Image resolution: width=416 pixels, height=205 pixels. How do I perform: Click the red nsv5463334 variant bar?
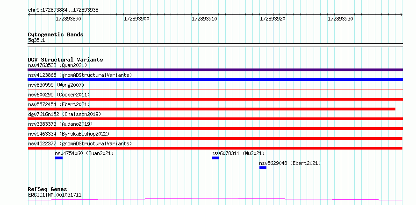click(x=215, y=138)
